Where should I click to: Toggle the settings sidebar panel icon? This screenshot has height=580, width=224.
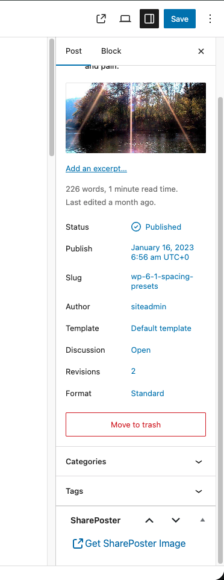(x=149, y=19)
